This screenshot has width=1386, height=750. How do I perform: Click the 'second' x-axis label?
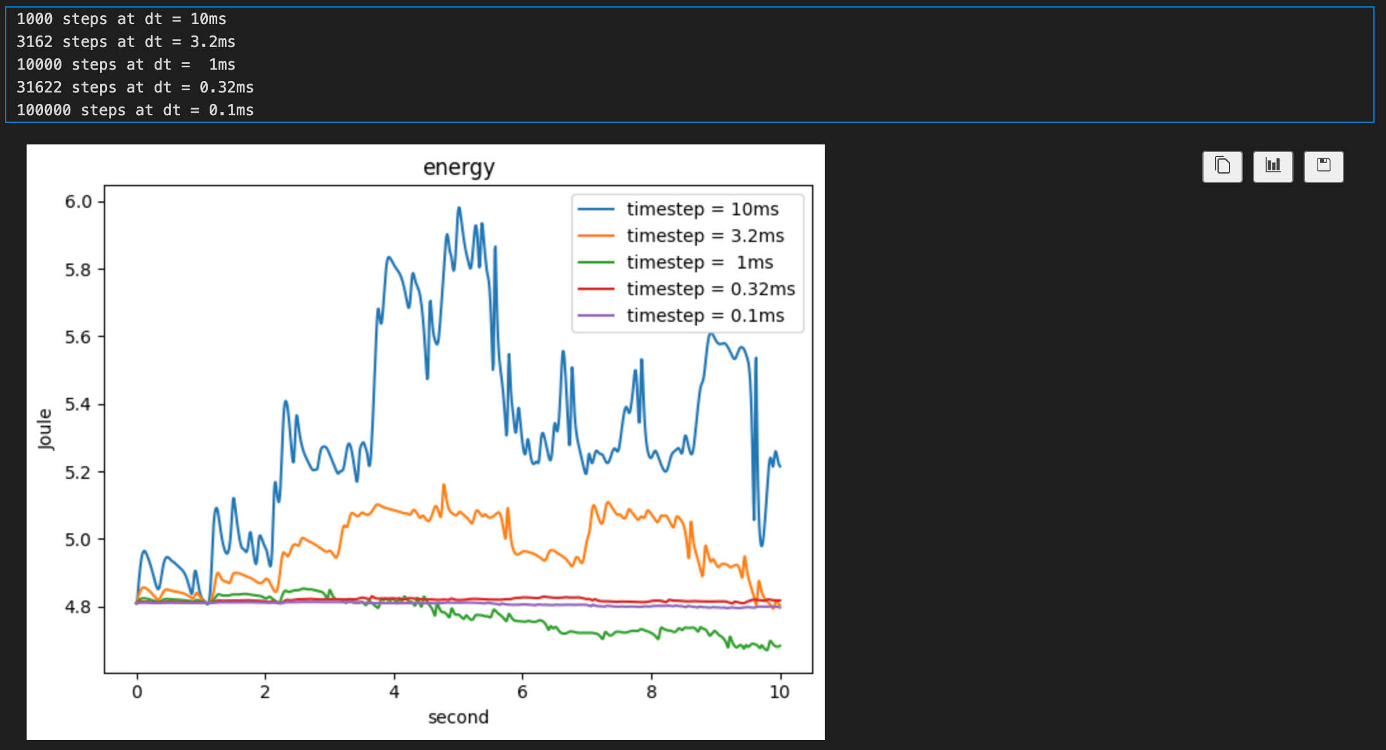pos(458,717)
